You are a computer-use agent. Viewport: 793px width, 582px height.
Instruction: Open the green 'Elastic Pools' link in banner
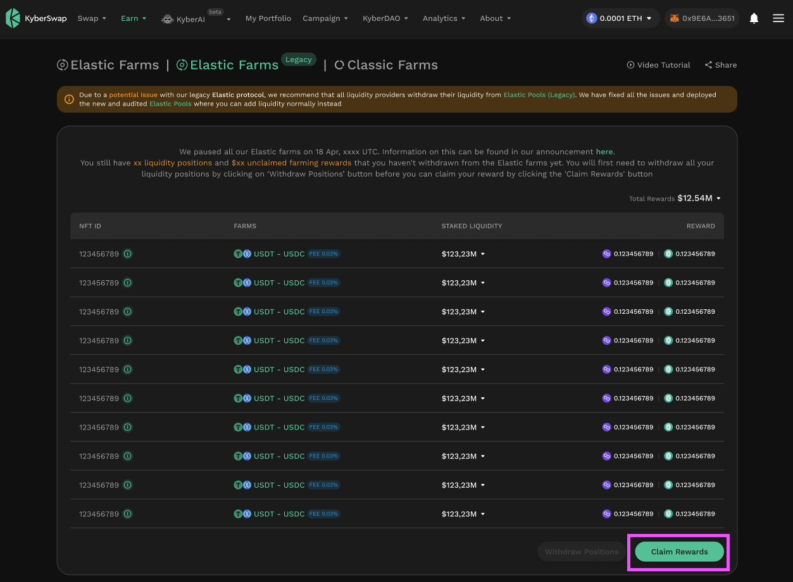pos(170,104)
